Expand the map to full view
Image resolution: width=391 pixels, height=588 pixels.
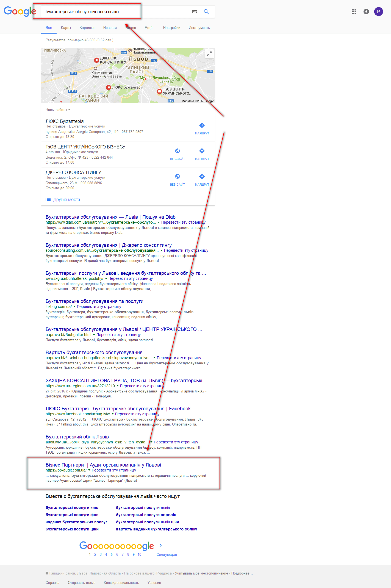click(209, 54)
